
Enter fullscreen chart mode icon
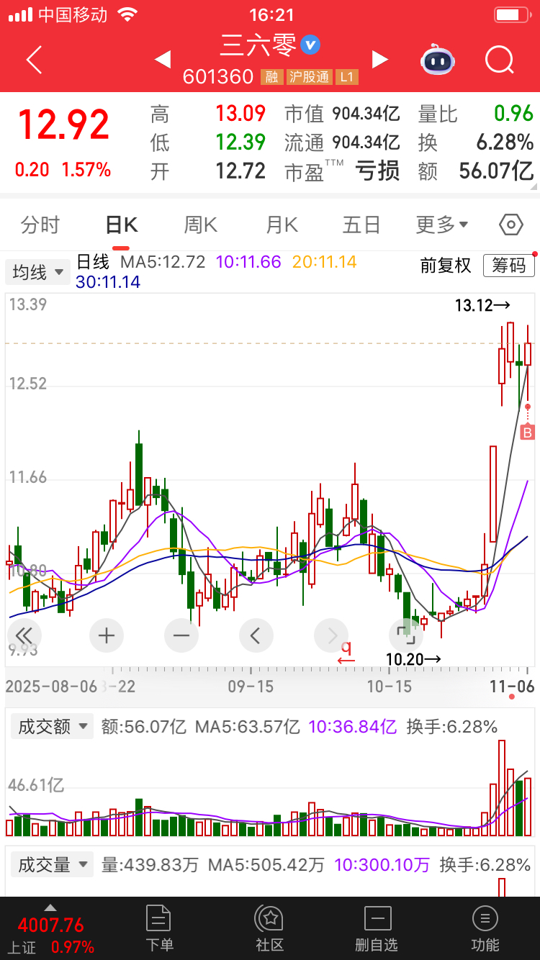405,635
